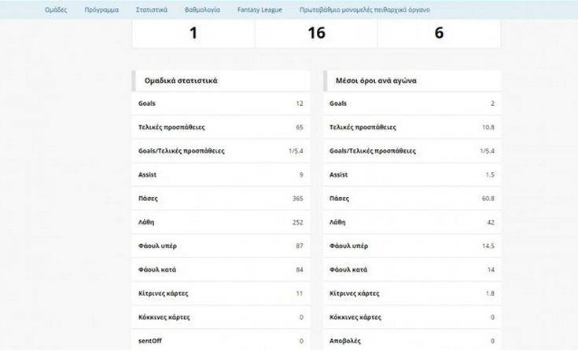The image size is (578, 351).
Task: Select Assist row showing 1.5 average
Action: (412, 175)
